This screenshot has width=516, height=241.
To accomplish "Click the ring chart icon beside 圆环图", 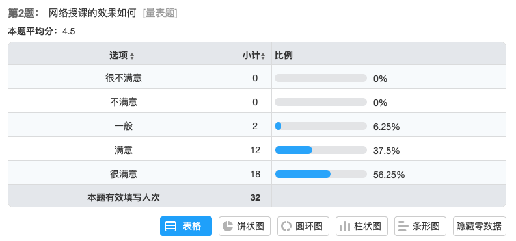I will point(286,226).
